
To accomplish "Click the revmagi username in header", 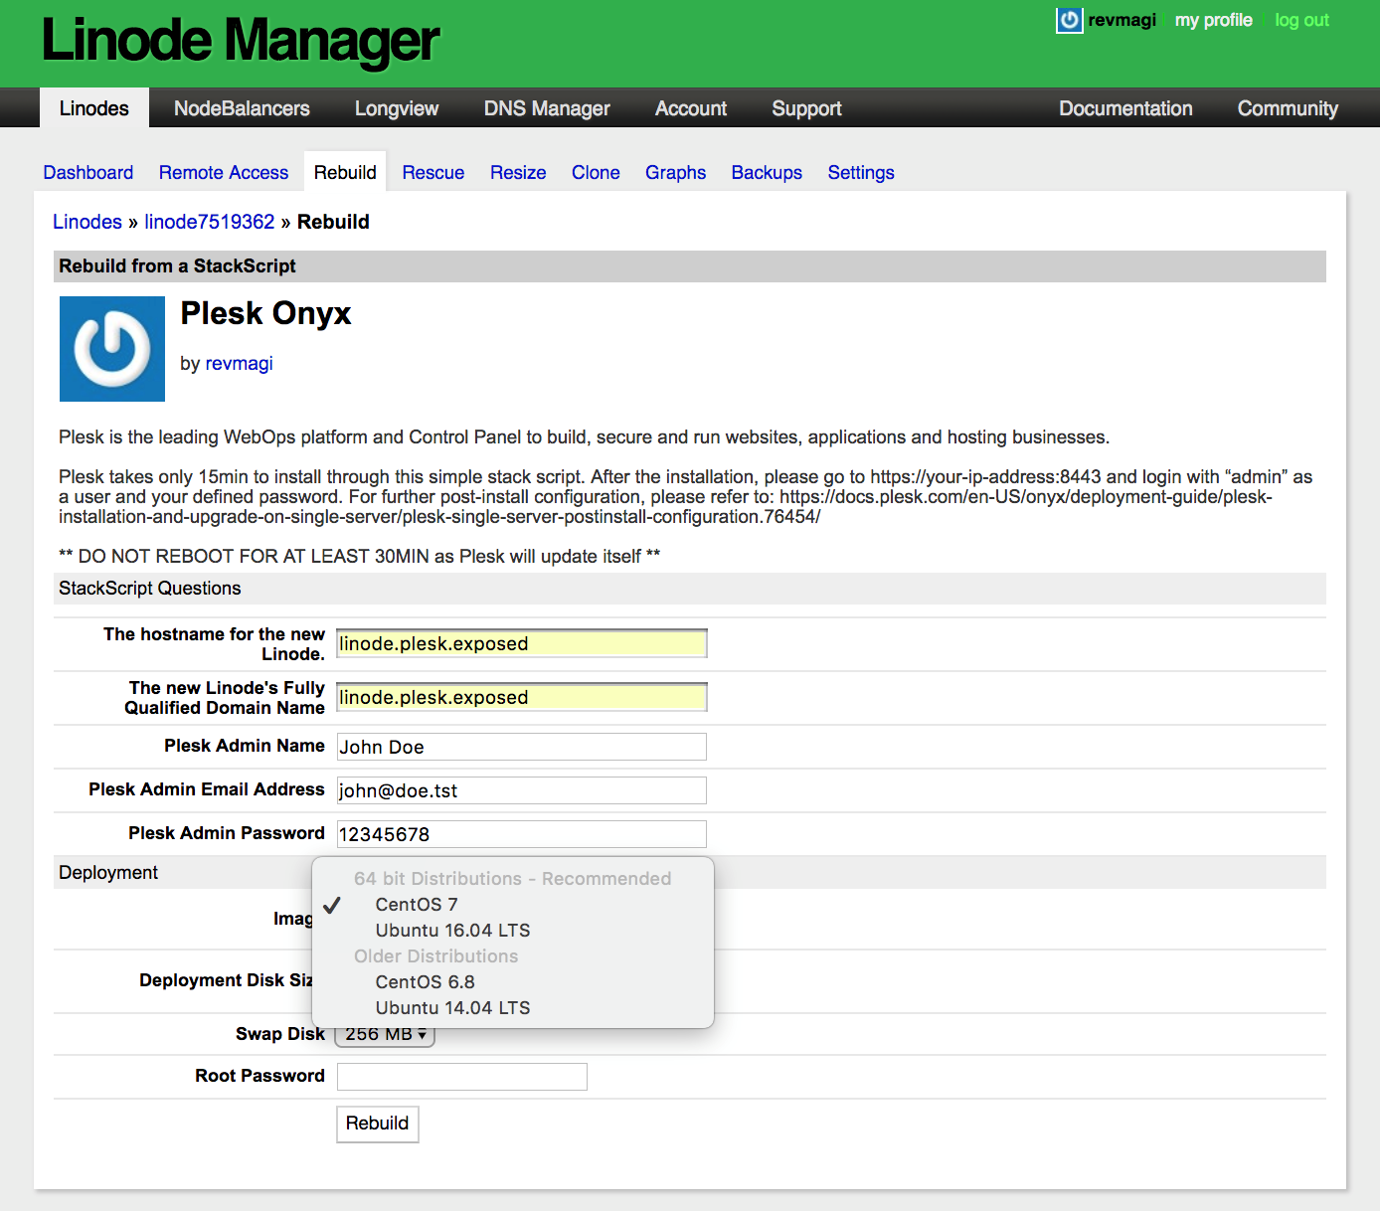I will pyautogui.click(x=1121, y=20).
